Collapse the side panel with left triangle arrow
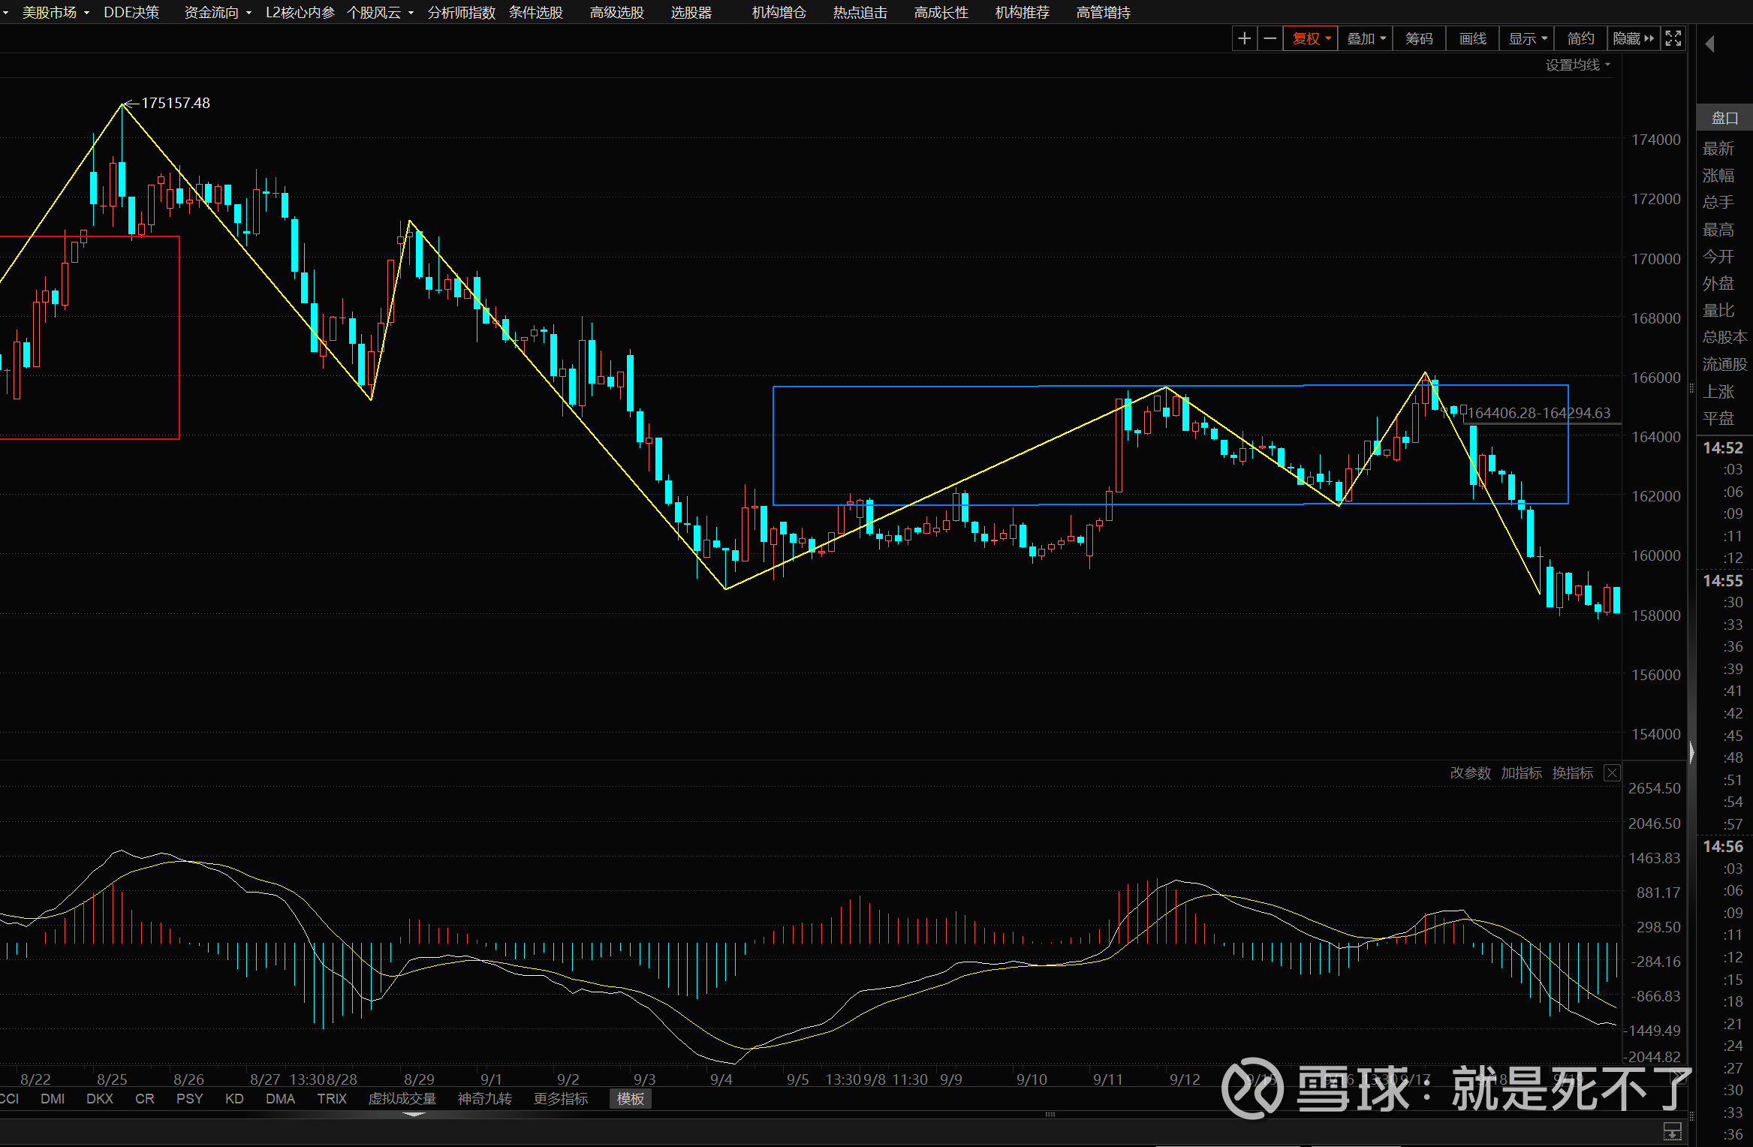Screen dimensions: 1753x1147 (1709, 44)
